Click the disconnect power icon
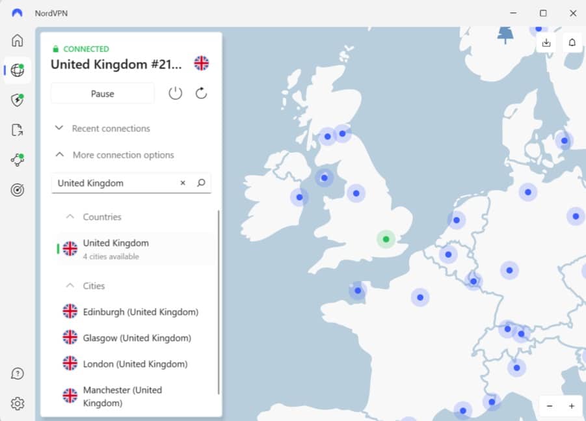 point(175,93)
